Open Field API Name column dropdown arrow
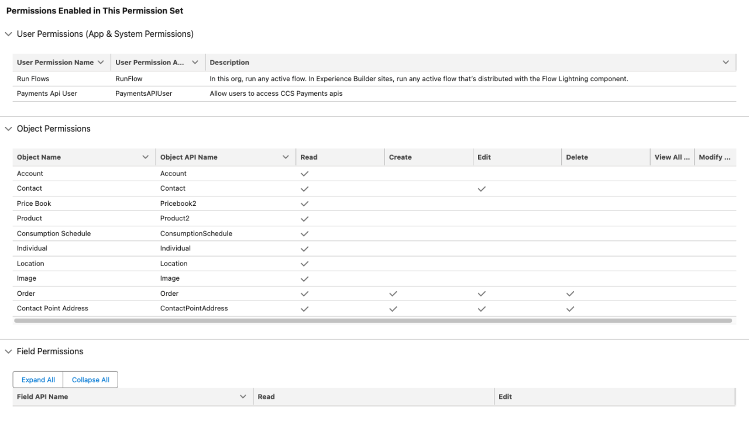This screenshot has width=749, height=428. click(243, 397)
